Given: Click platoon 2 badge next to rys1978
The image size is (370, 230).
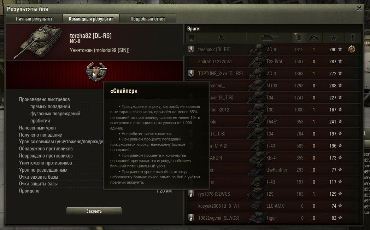Looking at the screenshot, I should point(191,194).
